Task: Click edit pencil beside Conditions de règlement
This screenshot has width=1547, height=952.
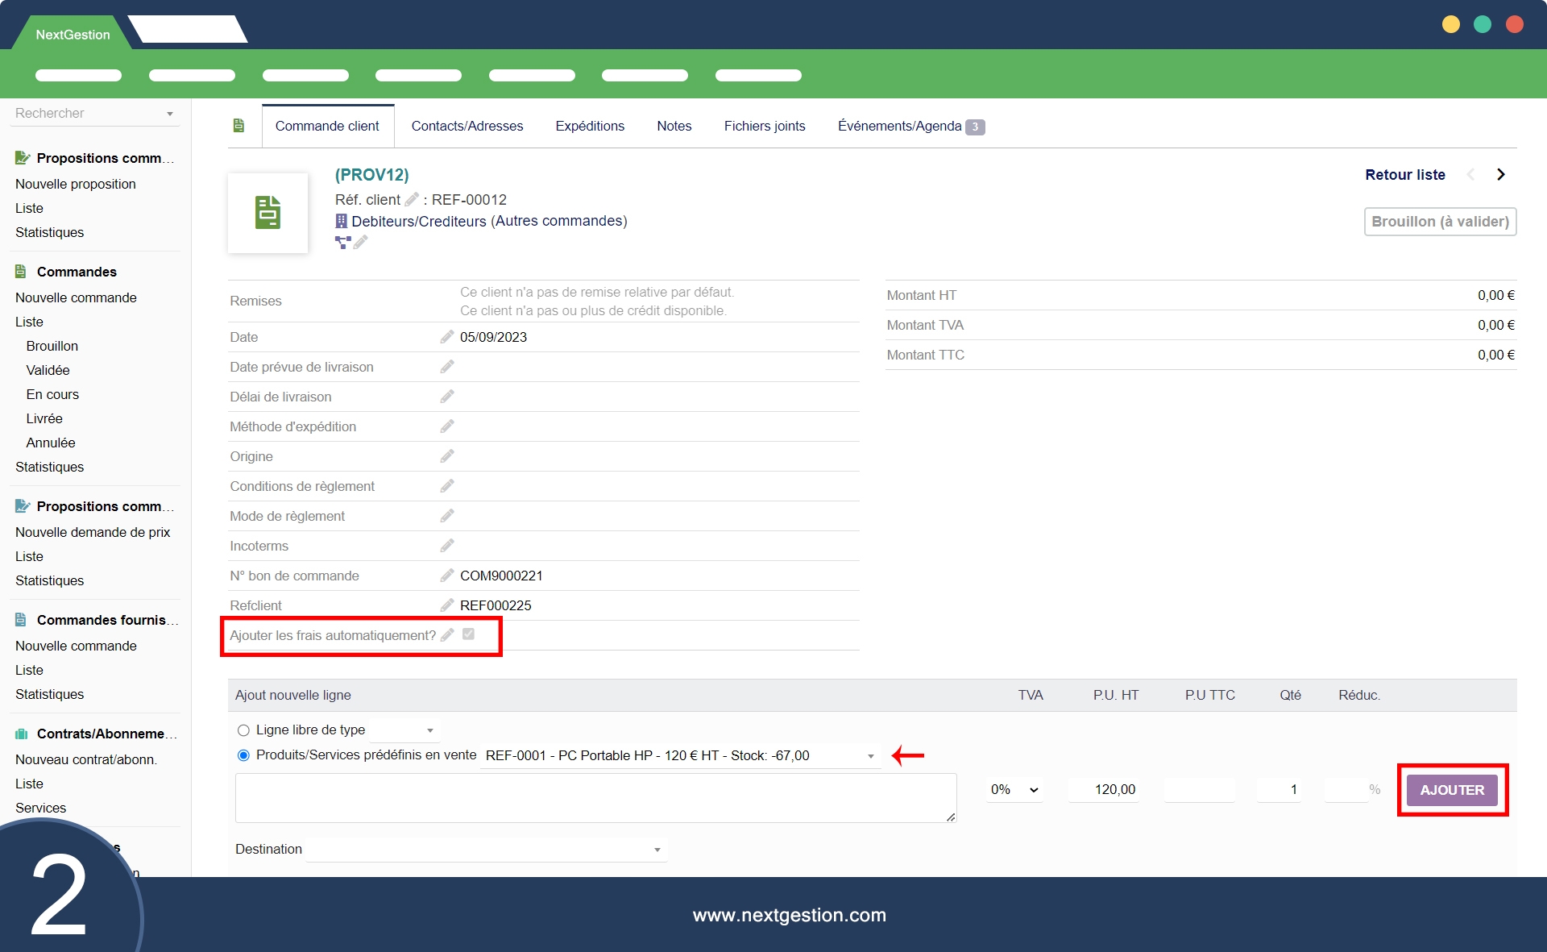Action: pos(447,486)
